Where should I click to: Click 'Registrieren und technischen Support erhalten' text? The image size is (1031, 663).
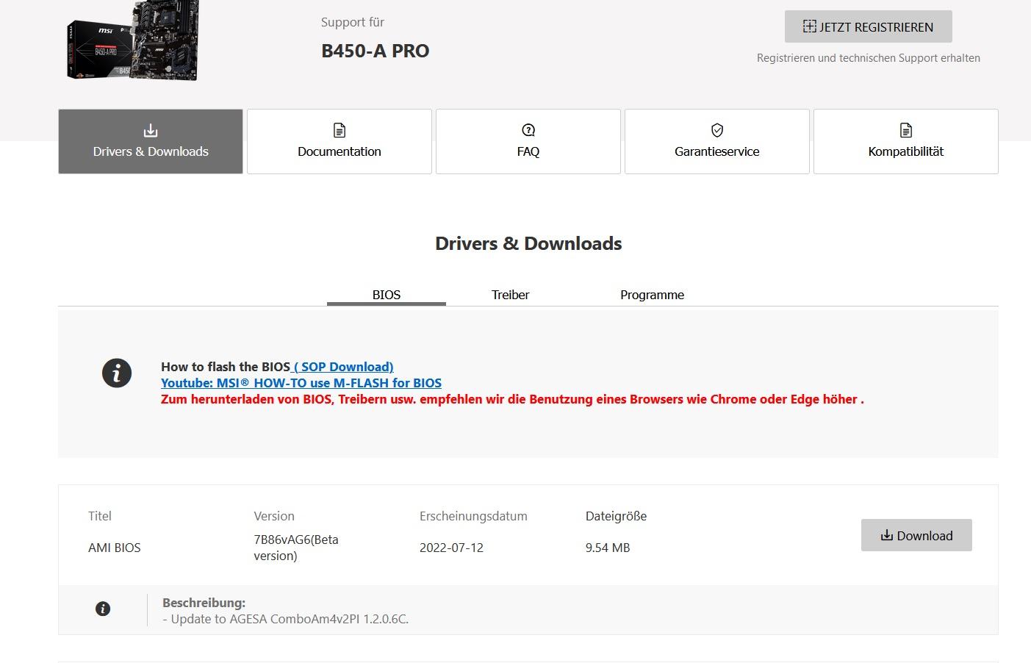pyautogui.click(x=869, y=58)
